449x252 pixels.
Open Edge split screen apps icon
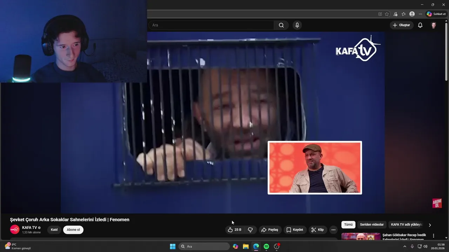[380, 14]
